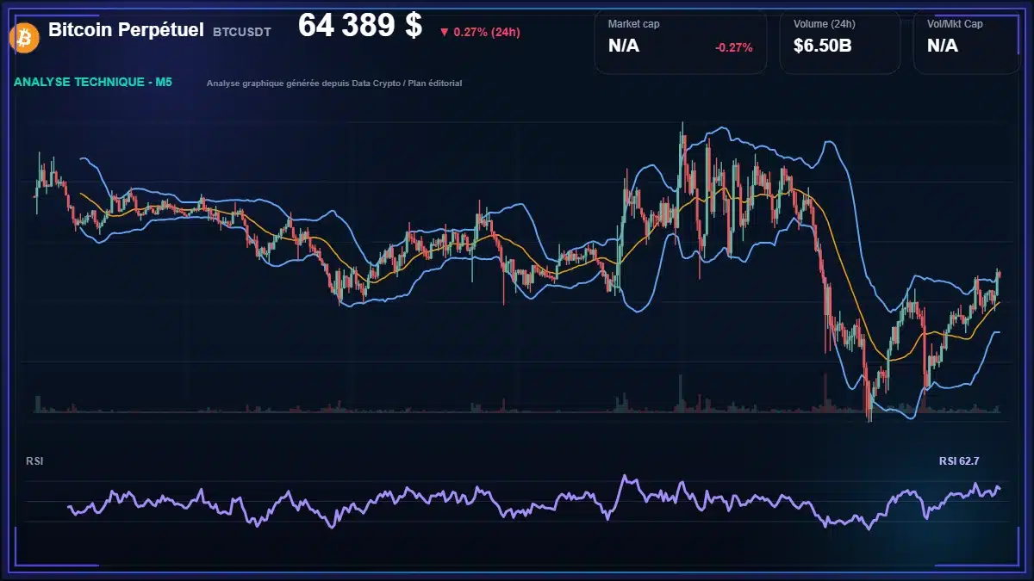Click the $6.50B volume value
The width and height of the screenshot is (1034, 581).
coord(823,46)
